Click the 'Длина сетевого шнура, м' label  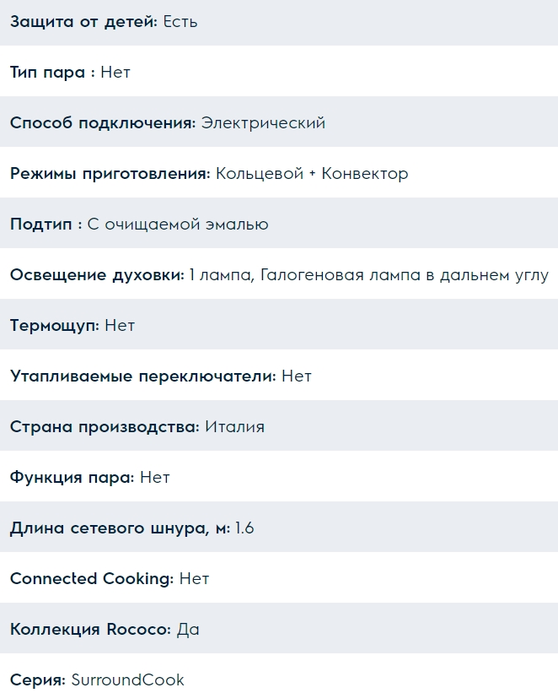(x=120, y=528)
